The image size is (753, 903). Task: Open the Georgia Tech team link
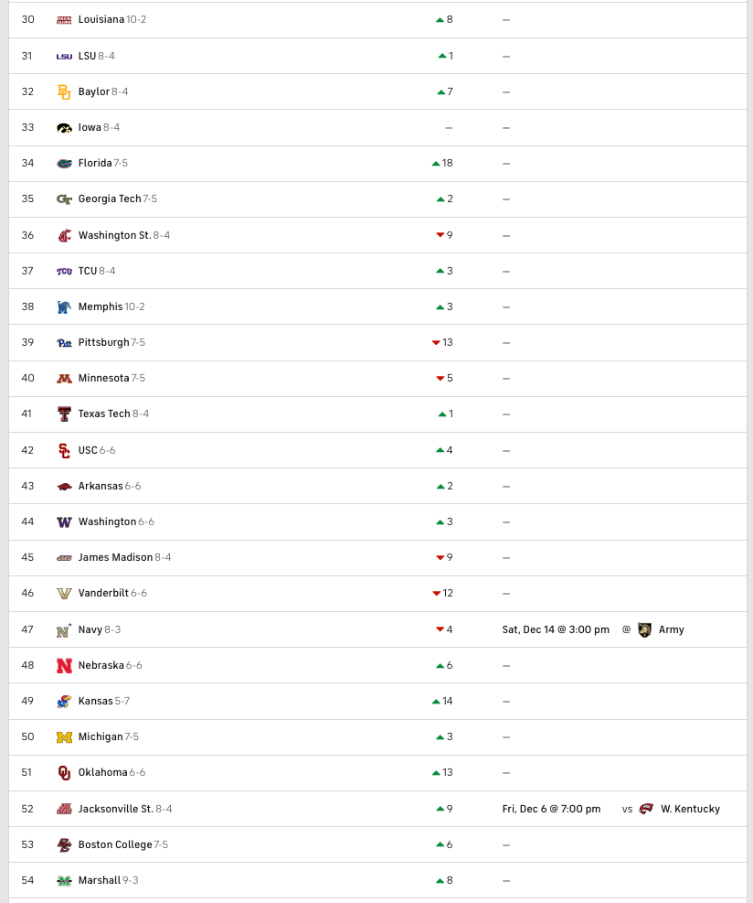[x=110, y=199]
